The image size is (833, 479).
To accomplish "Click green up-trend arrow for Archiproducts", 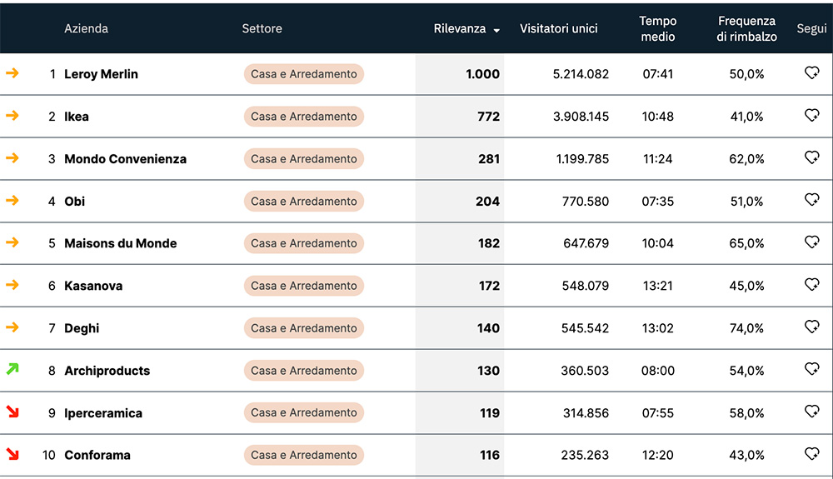I will 12,369.
